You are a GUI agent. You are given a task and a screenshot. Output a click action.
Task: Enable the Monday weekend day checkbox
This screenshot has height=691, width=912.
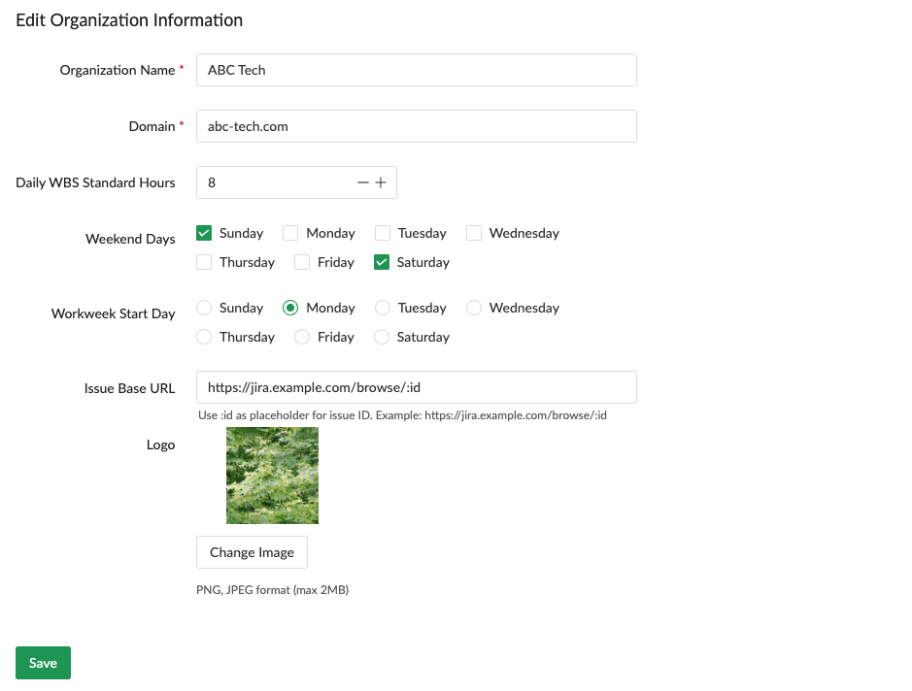tap(290, 233)
